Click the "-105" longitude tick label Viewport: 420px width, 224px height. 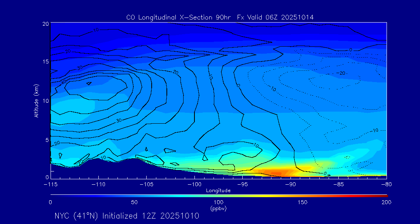point(147,184)
